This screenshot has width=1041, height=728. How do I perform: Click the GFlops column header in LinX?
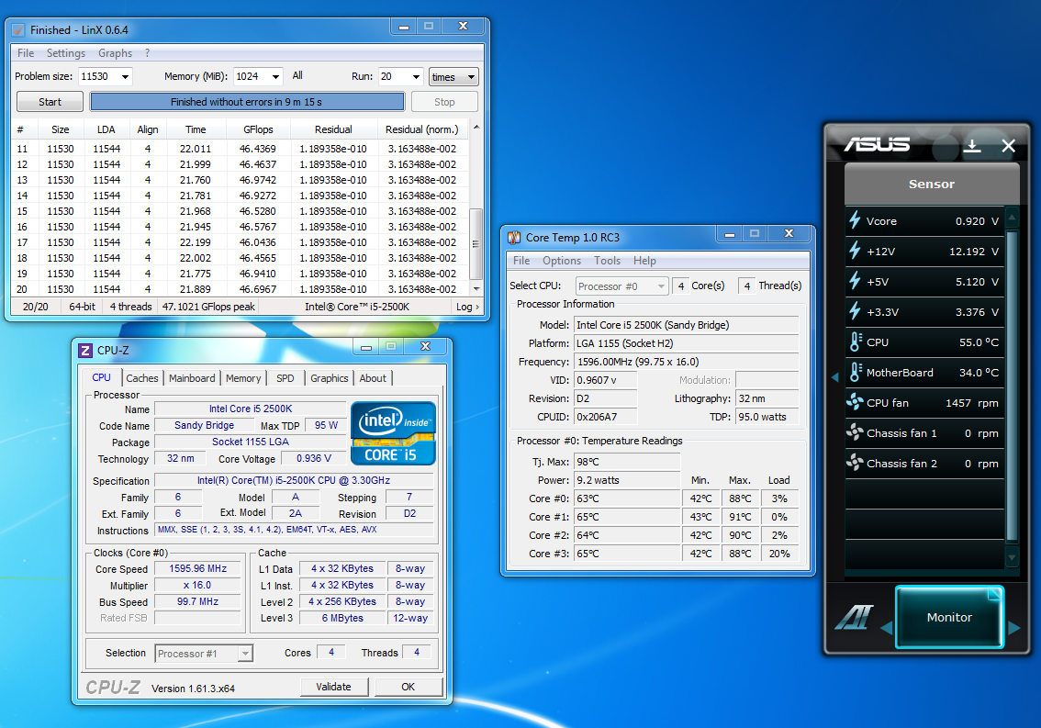coord(258,129)
